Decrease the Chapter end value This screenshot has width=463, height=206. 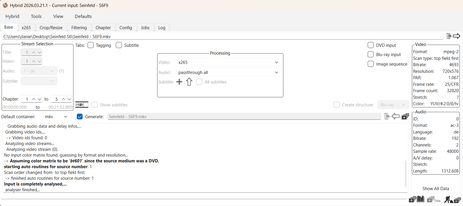(69, 99)
